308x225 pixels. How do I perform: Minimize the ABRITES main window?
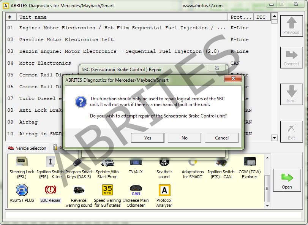click(x=272, y=4)
